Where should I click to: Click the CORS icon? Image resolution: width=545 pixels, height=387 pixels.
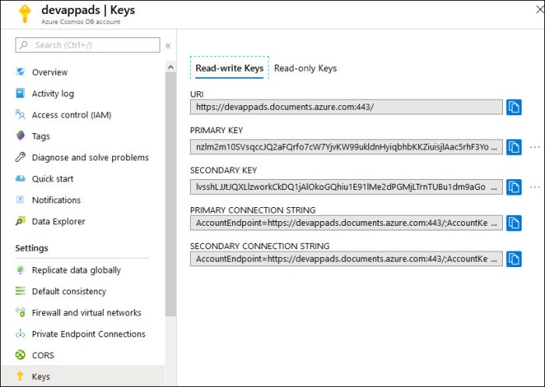pyautogui.click(x=20, y=355)
